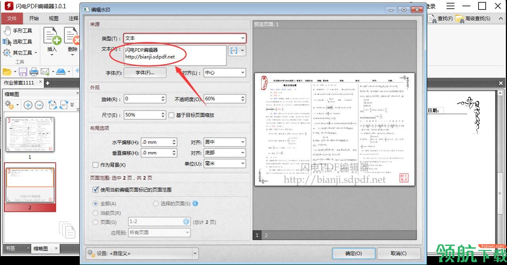The image size is (507, 265).
Task: Open the hamburger menu in title bar
Action: (450, 6)
